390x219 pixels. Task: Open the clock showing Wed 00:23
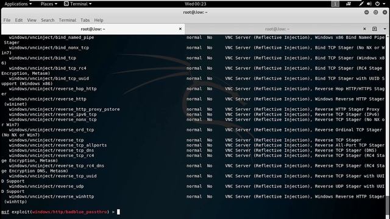195,4
